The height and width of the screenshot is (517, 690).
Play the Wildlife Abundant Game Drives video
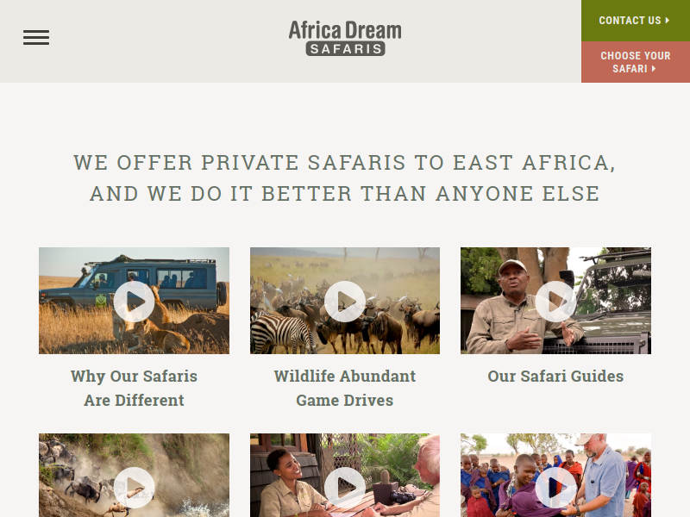click(x=344, y=302)
